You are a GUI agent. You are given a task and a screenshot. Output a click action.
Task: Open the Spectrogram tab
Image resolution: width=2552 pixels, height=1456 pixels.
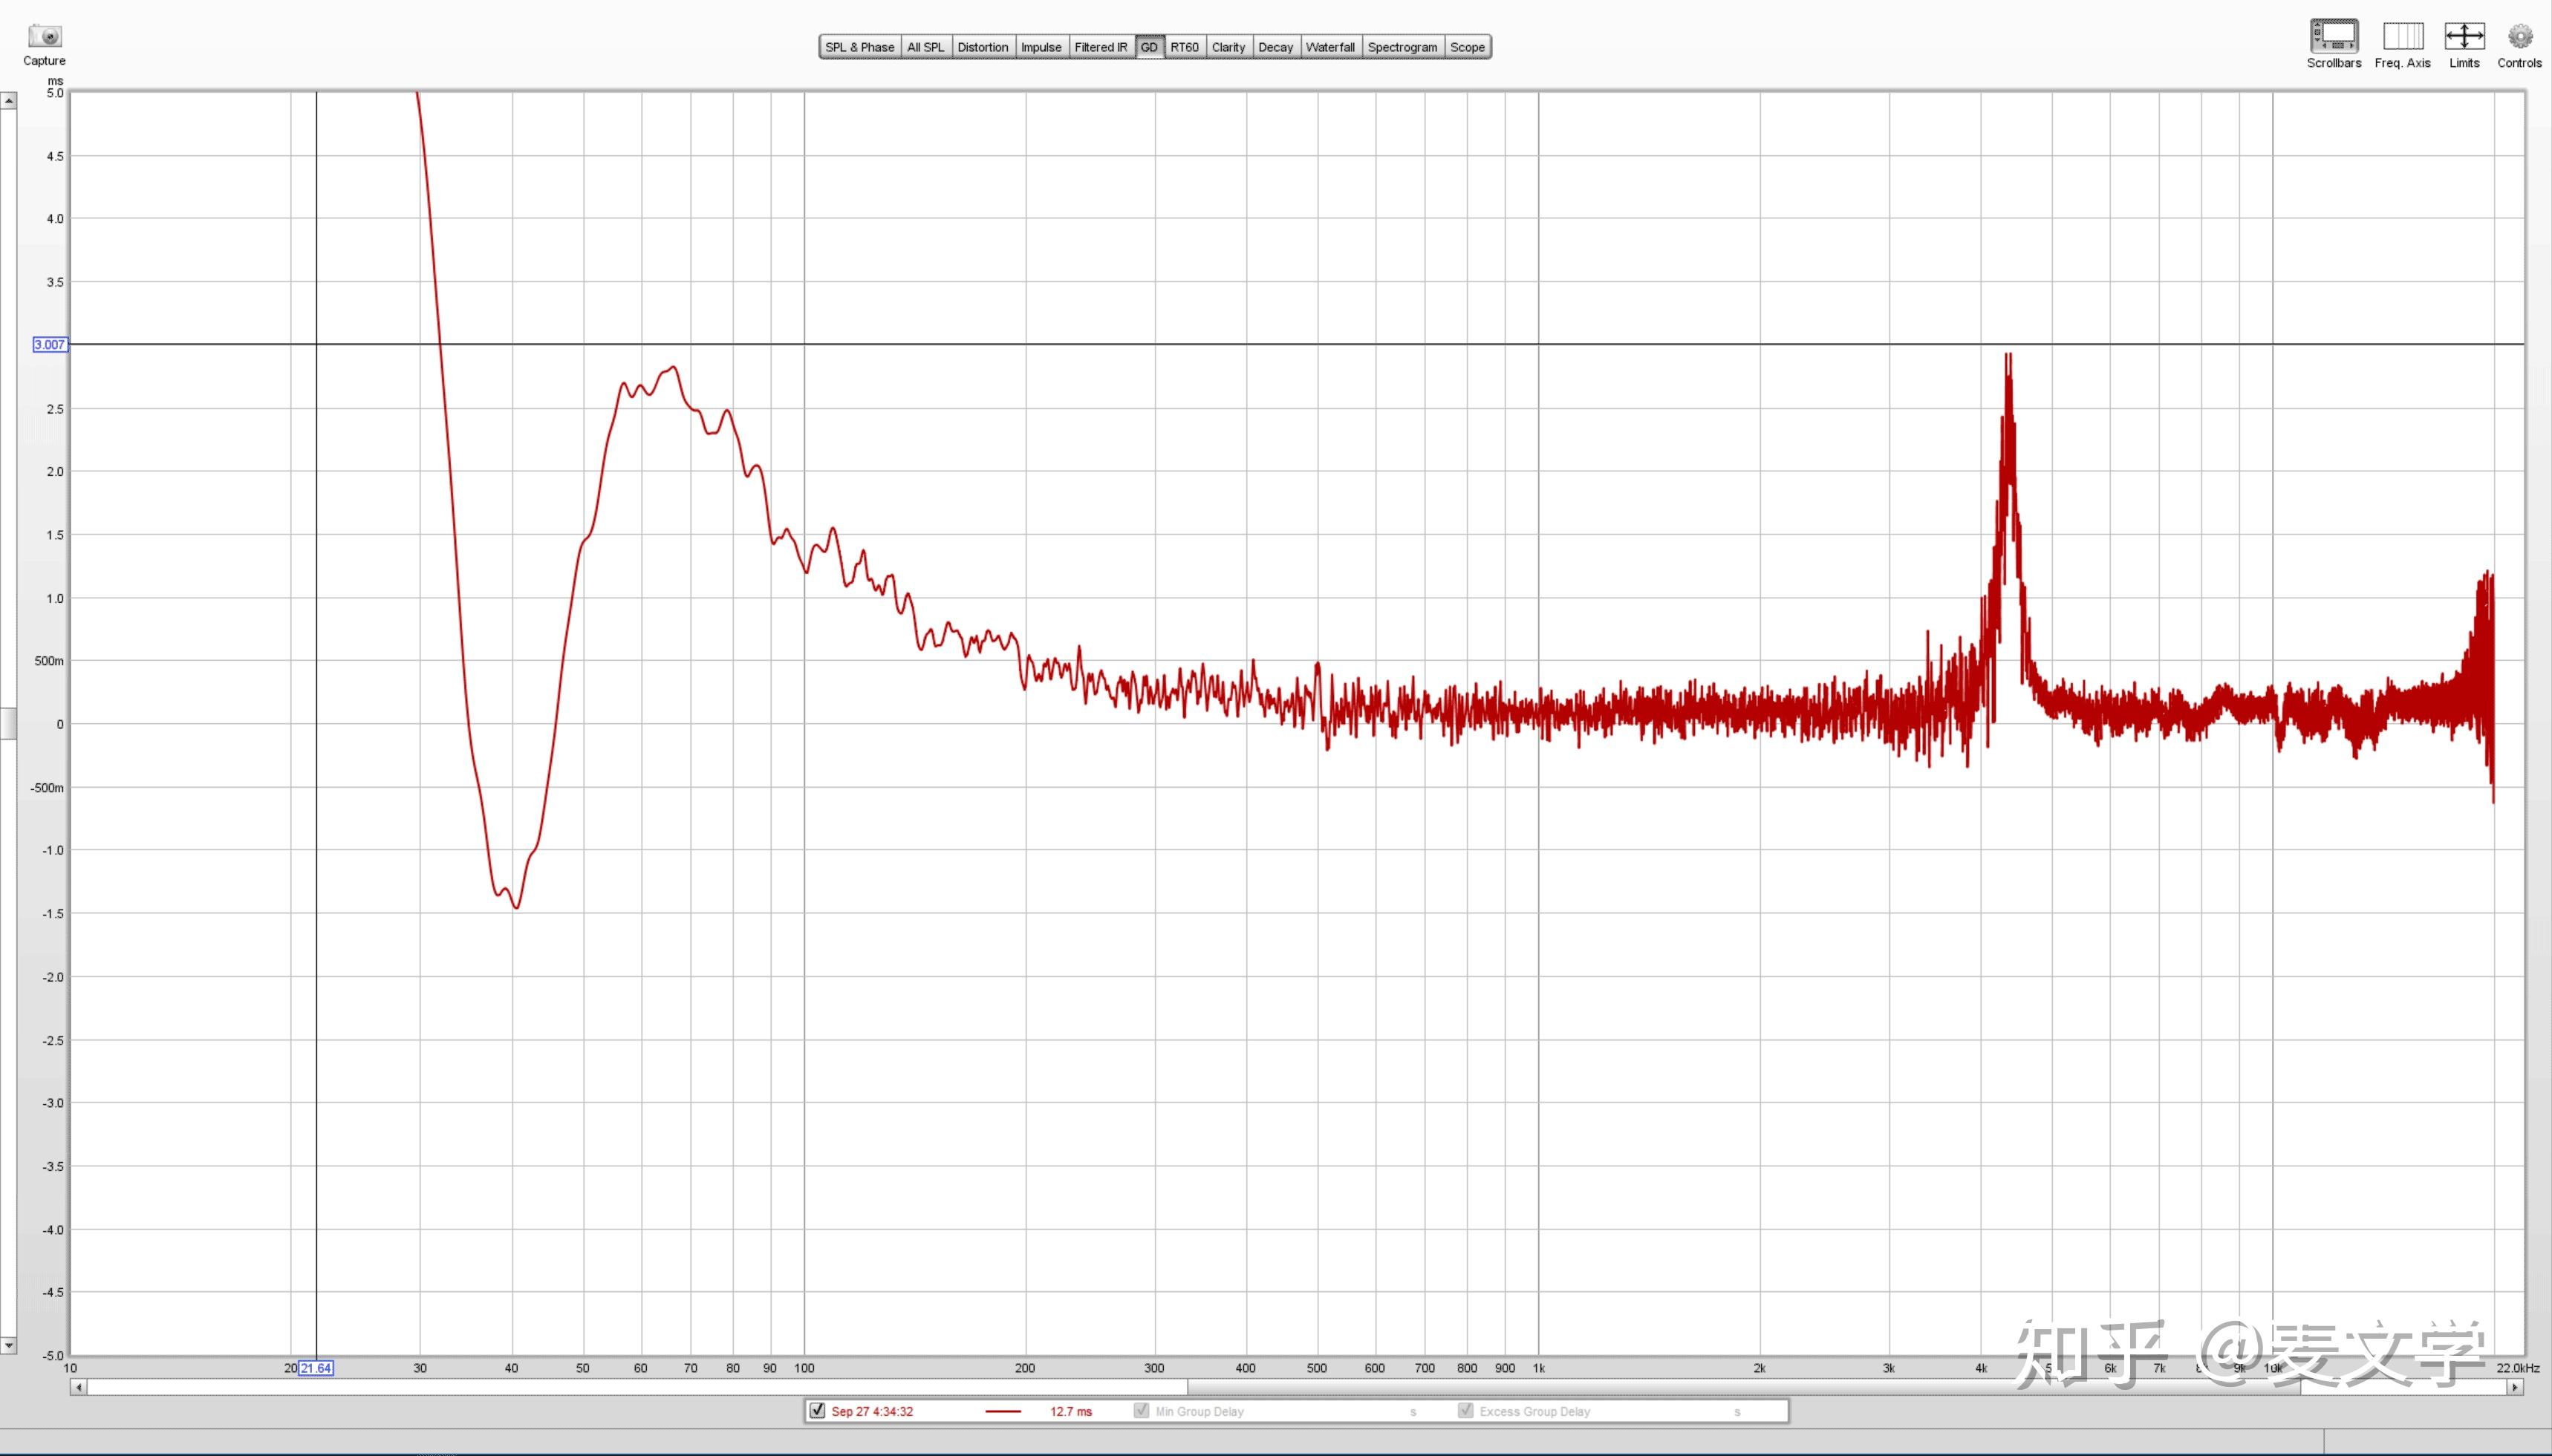(1402, 47)
